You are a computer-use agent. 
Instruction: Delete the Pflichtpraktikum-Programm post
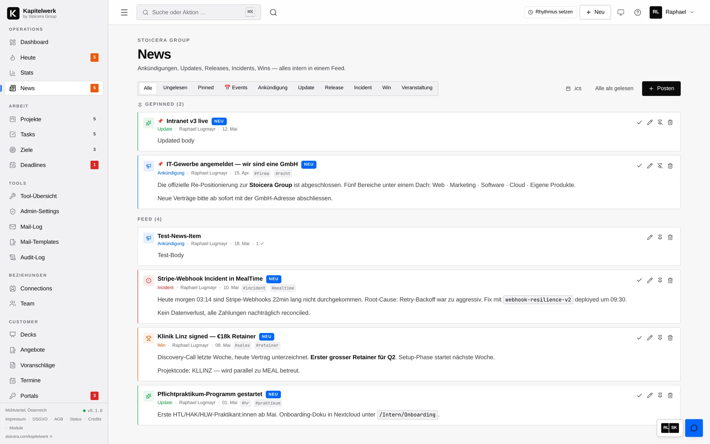(670, 395)
